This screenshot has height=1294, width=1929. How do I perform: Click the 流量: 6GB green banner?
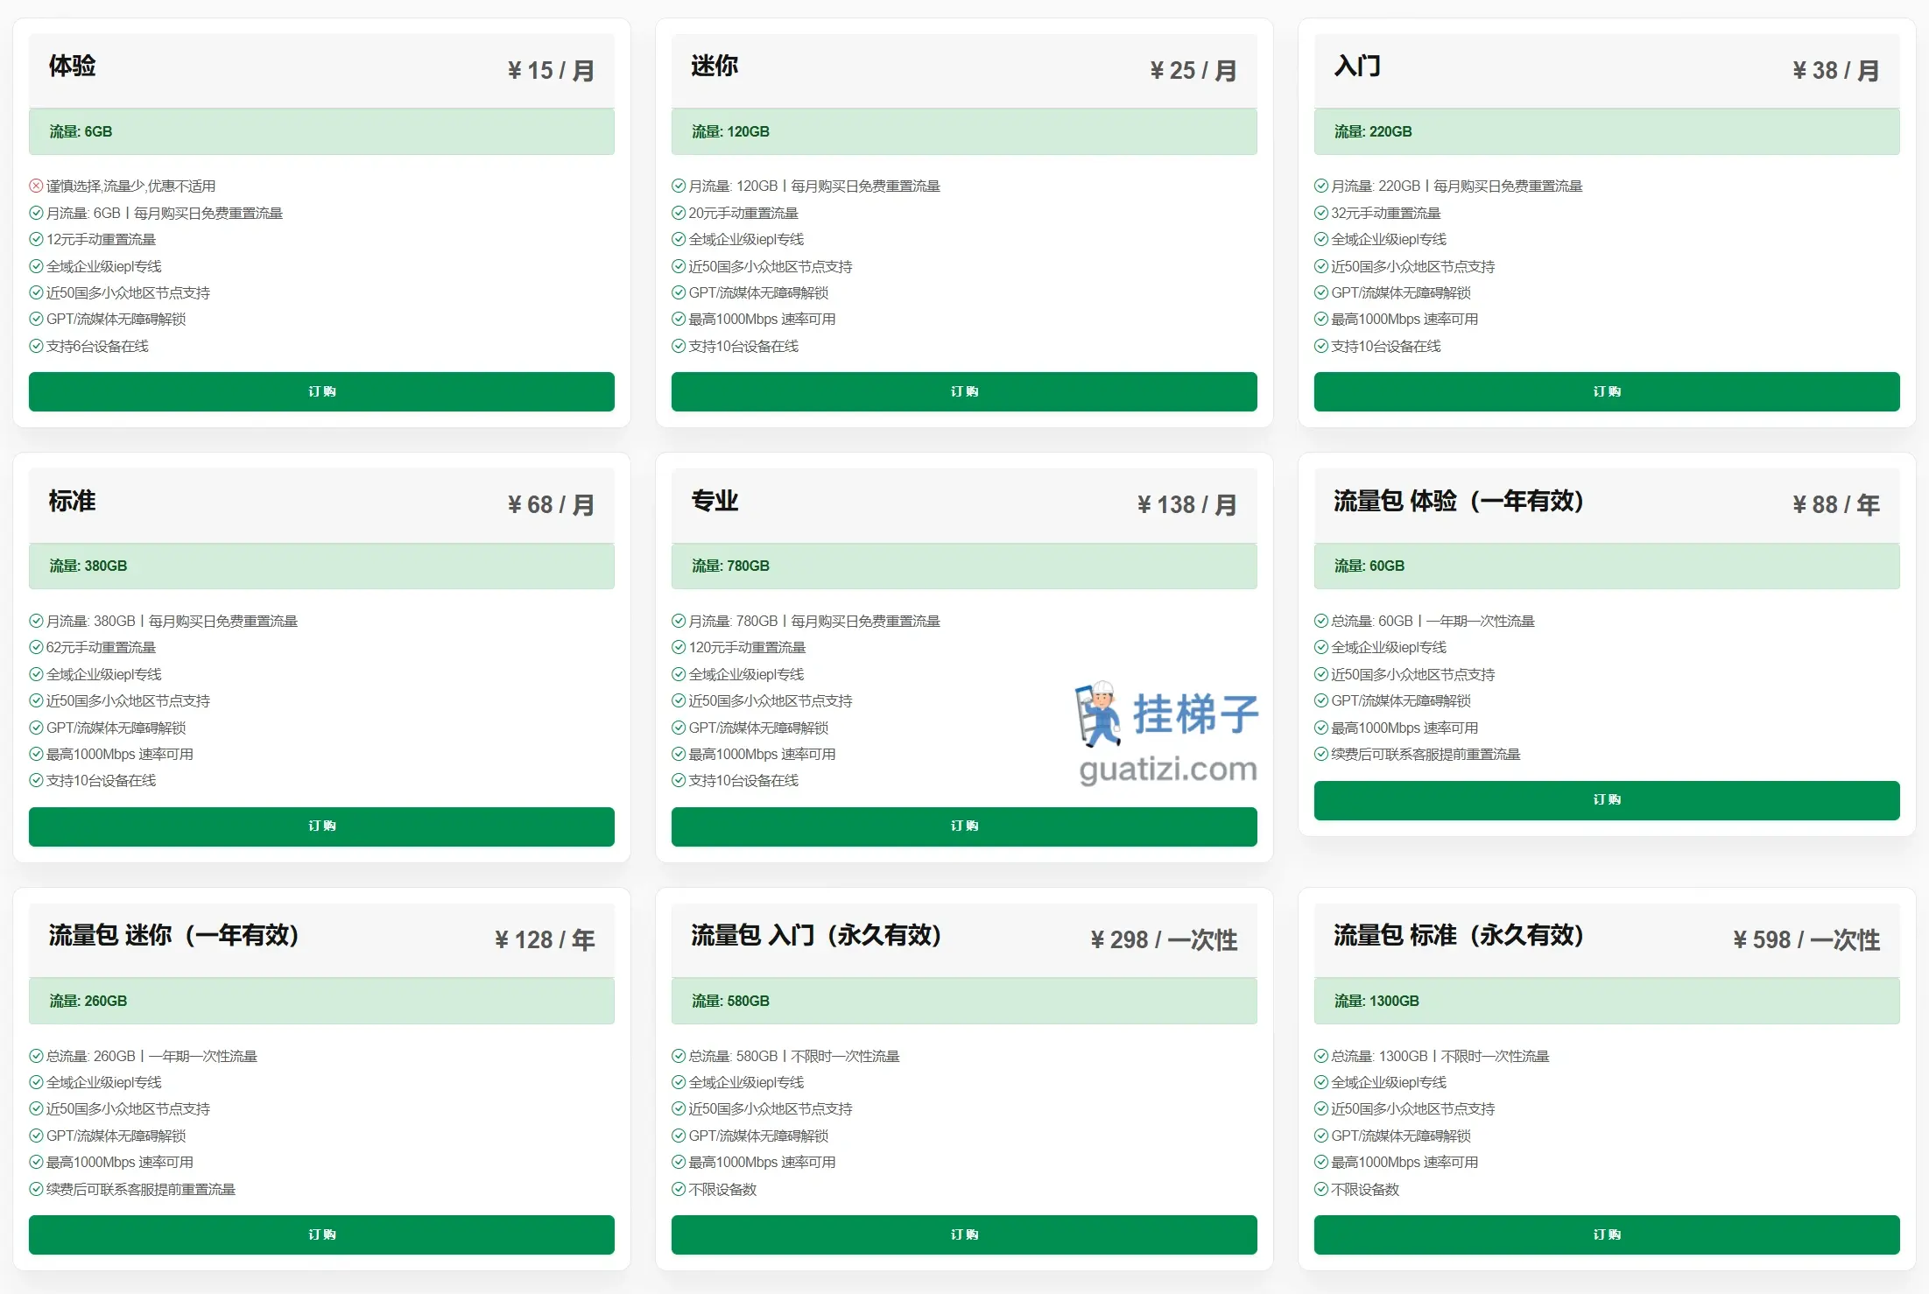click(x=321, y=131)
